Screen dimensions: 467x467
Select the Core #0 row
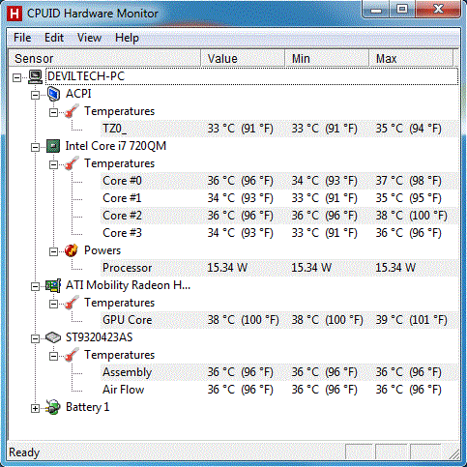279,181
